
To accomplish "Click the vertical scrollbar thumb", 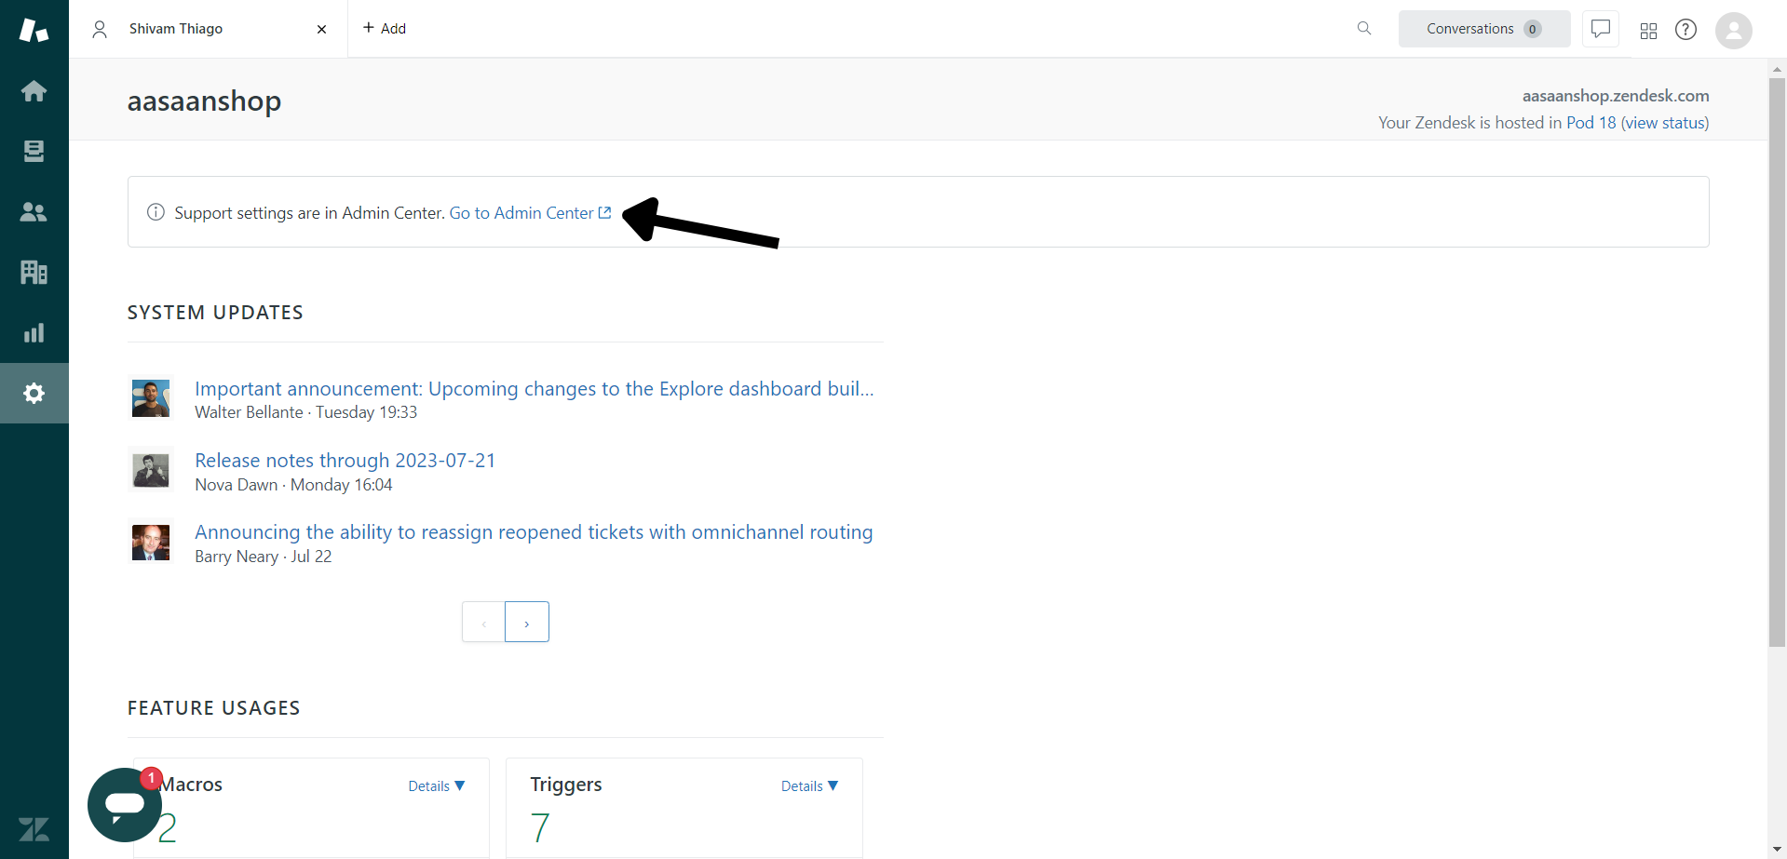I will click(x=1778, y=362).
